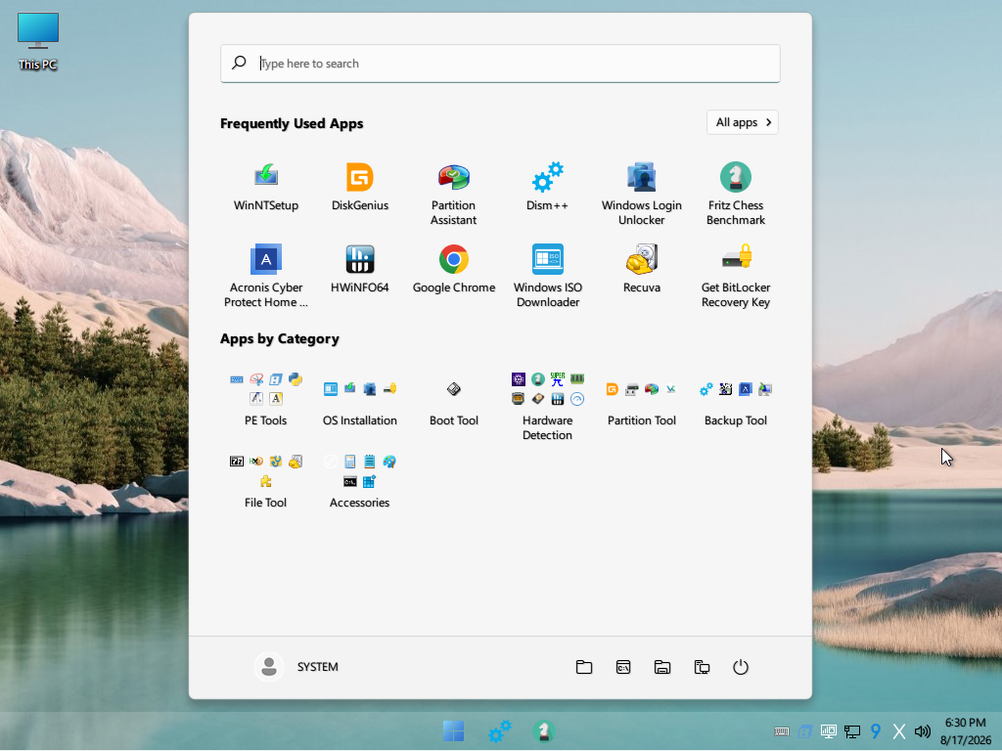Screen dimensions: 1002x751
Task: Expand the Accessories category
Action: tap(360, 481)
